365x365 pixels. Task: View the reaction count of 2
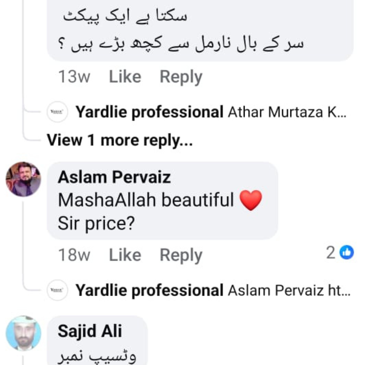pyautogui.click(x=330, y=253)
